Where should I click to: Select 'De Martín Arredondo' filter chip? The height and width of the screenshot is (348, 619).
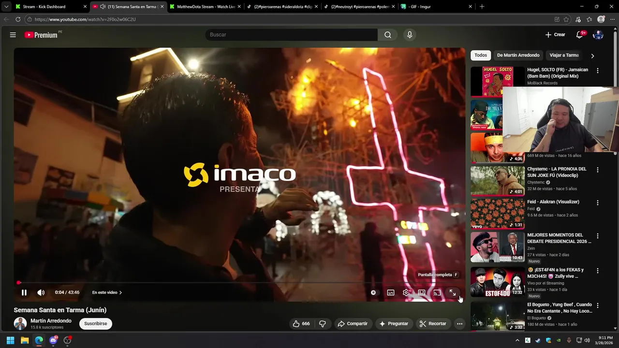click(x=518, y=55)
